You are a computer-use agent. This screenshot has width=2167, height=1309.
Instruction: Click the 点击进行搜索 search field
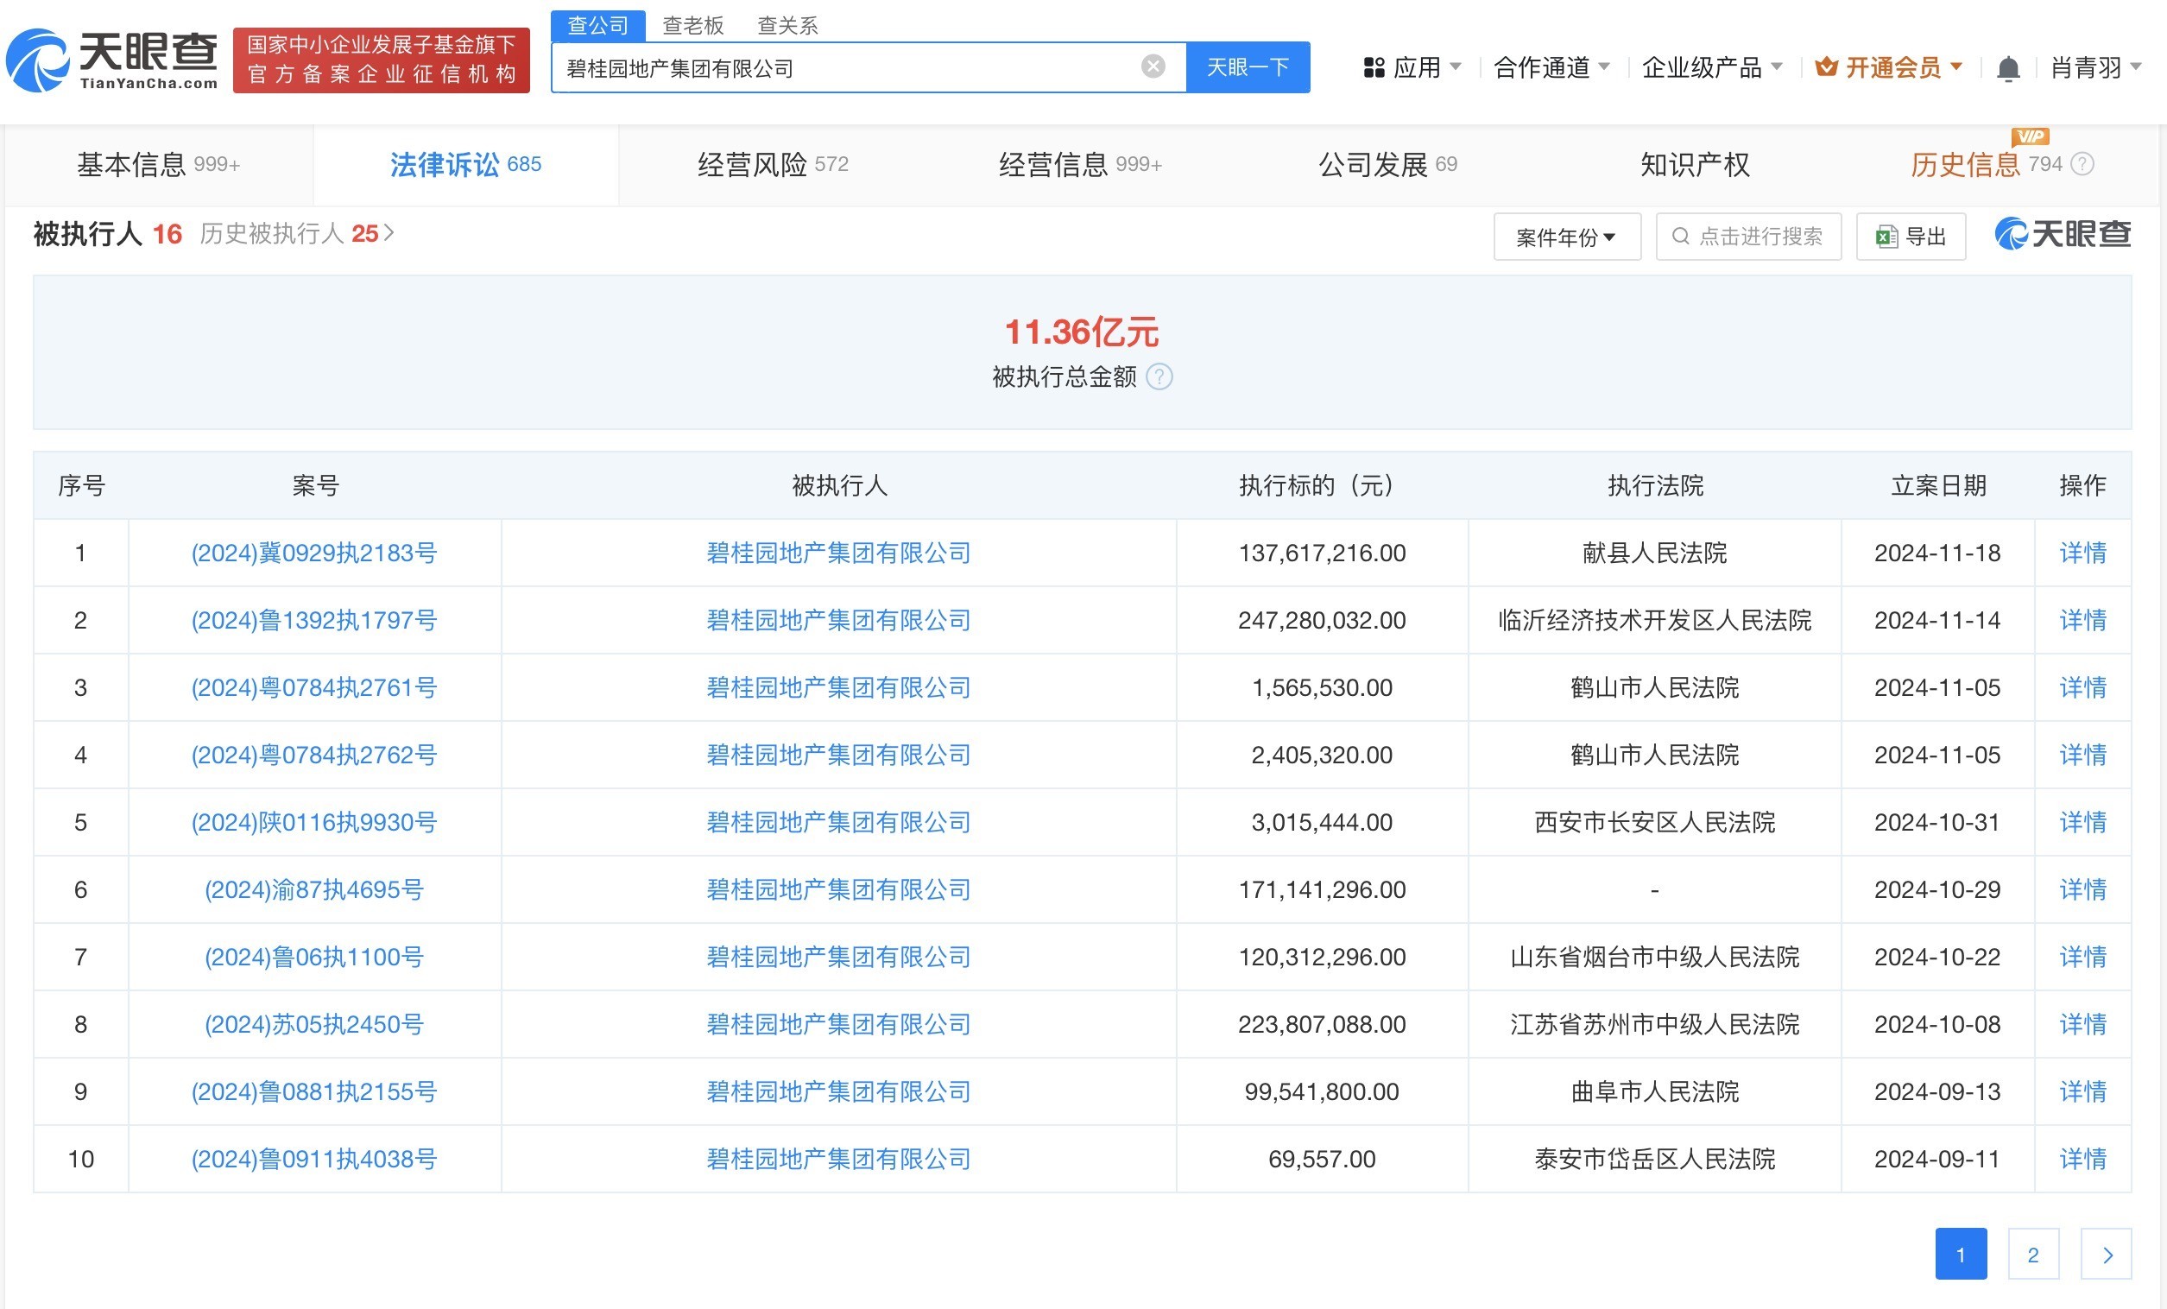click(1748, 237)
